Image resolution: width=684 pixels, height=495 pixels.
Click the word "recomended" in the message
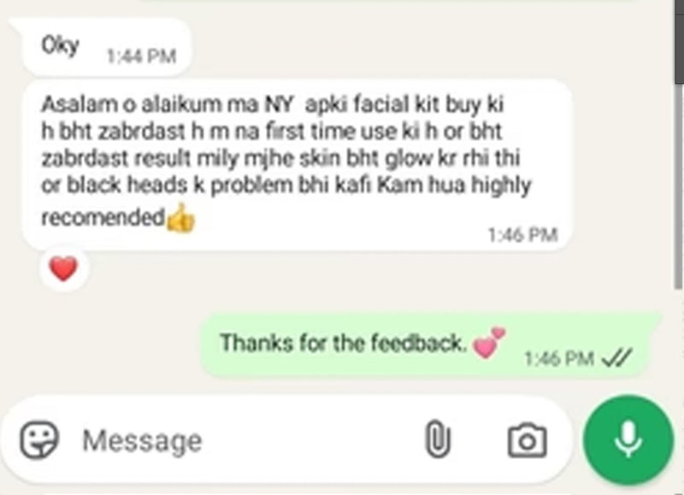pos(103,217)
